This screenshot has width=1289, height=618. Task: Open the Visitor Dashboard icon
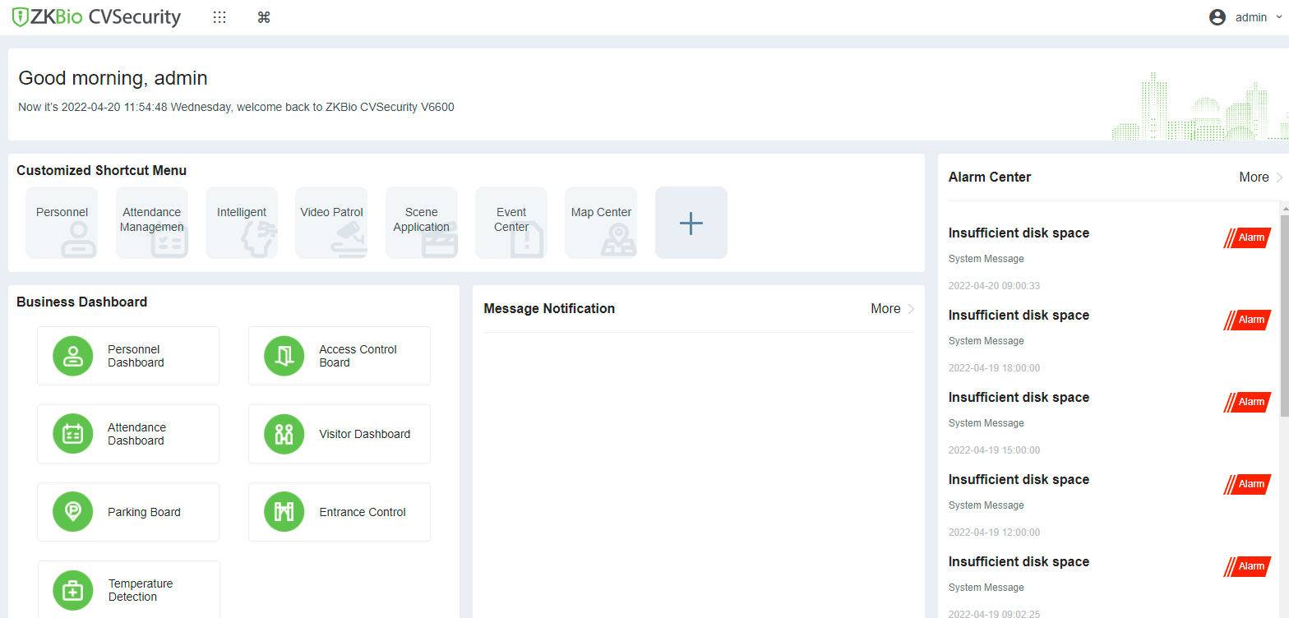(x=284, y=434)
